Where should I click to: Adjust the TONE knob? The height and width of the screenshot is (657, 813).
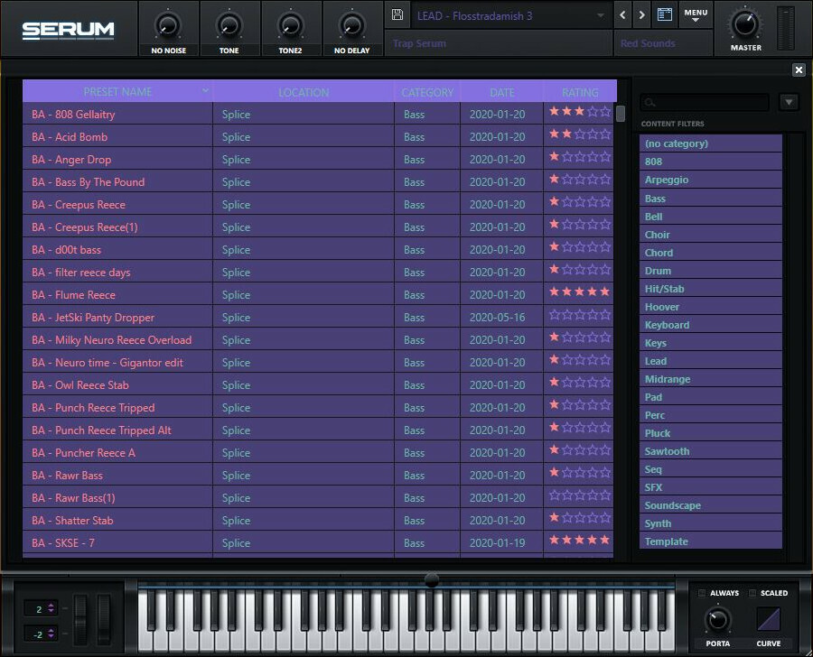pos(229,25)
